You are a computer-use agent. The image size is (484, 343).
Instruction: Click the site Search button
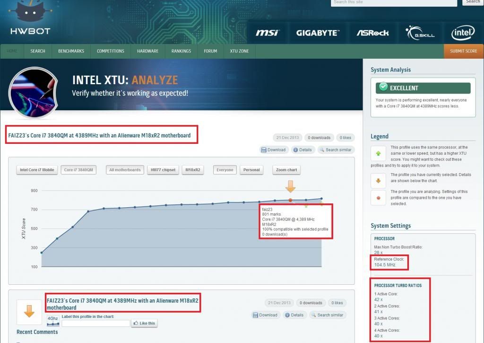coord(473,2)
